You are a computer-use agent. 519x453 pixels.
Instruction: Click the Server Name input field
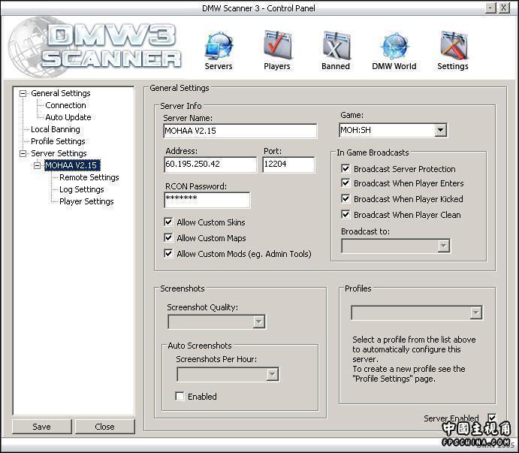tap(240, 131)
